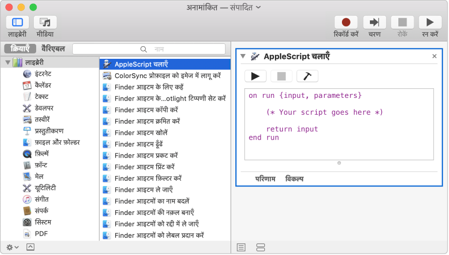
Task: Select the प्रस्तुतीकरण category
Action: tap(49, 131)
